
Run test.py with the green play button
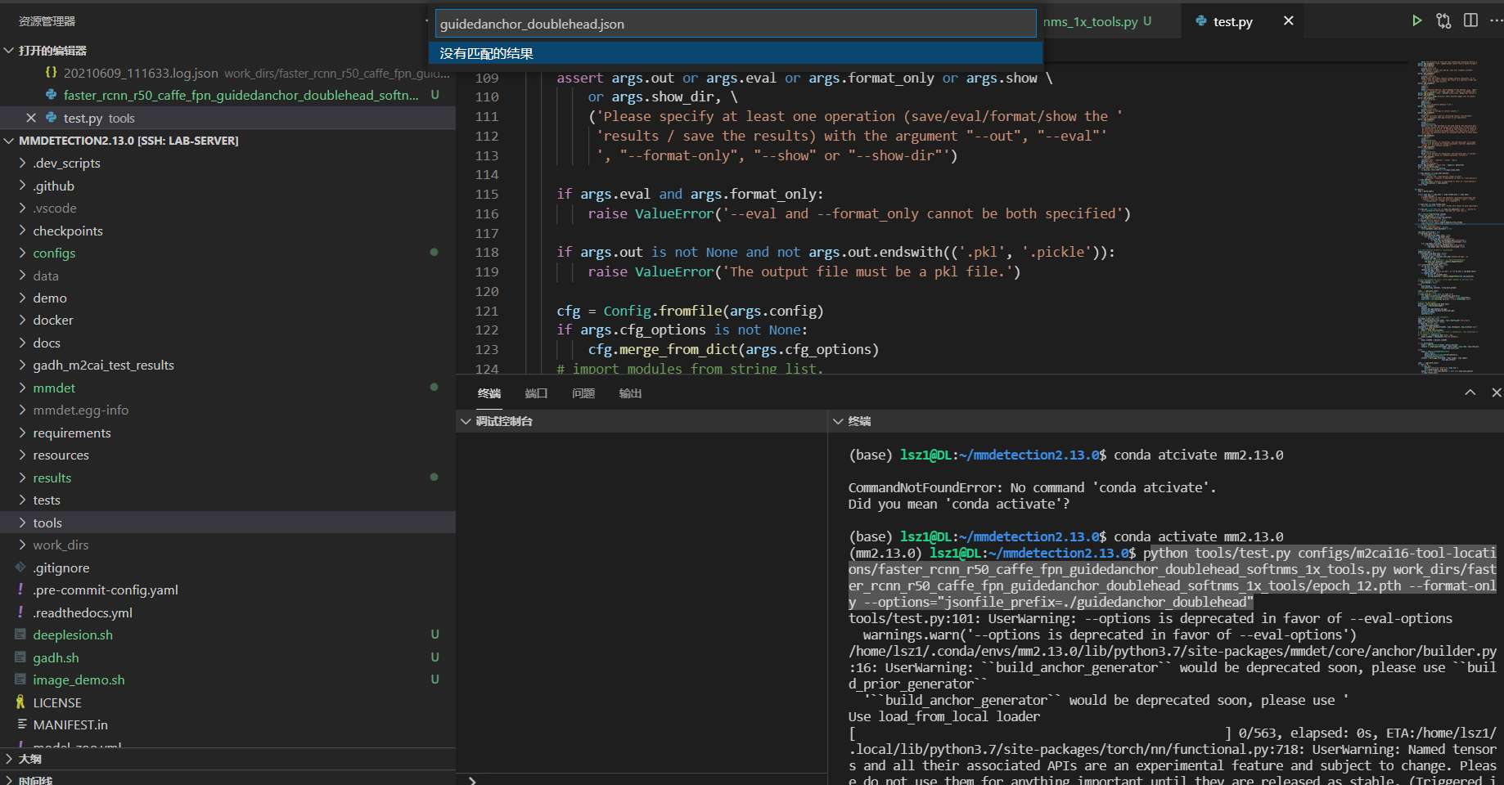1416,20
